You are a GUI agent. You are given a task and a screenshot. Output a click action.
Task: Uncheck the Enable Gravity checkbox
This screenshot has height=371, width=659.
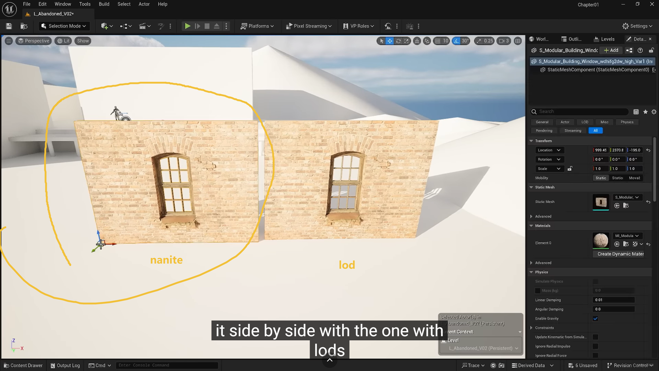[595, 318]
